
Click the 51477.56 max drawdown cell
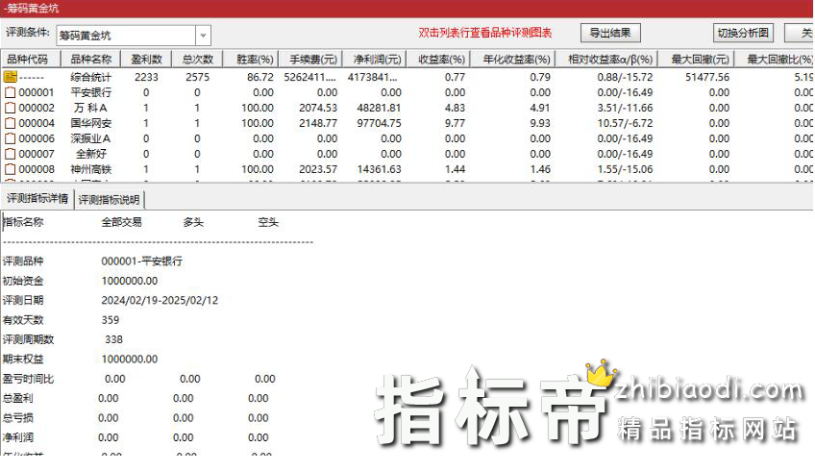click(x=707, y=77)
